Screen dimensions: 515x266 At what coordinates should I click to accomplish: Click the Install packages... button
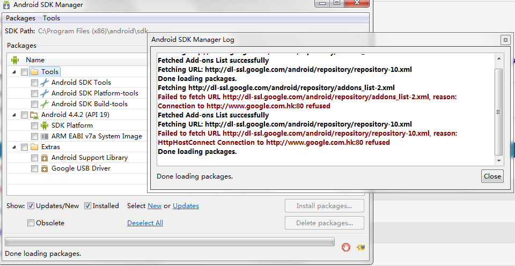[324, 206]
